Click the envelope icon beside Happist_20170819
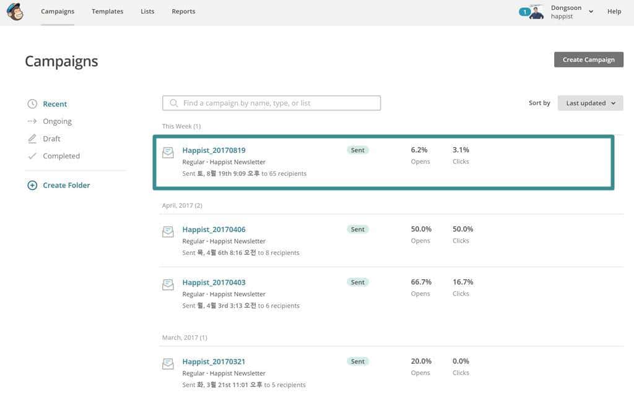The height and width of the screenshot is (401, 634). coord(168,152)
